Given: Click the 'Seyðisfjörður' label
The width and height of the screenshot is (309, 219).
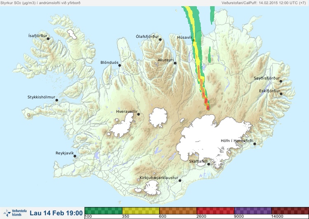Looking at the screenshot, I should pyautogui.click(x=267, y=78).
